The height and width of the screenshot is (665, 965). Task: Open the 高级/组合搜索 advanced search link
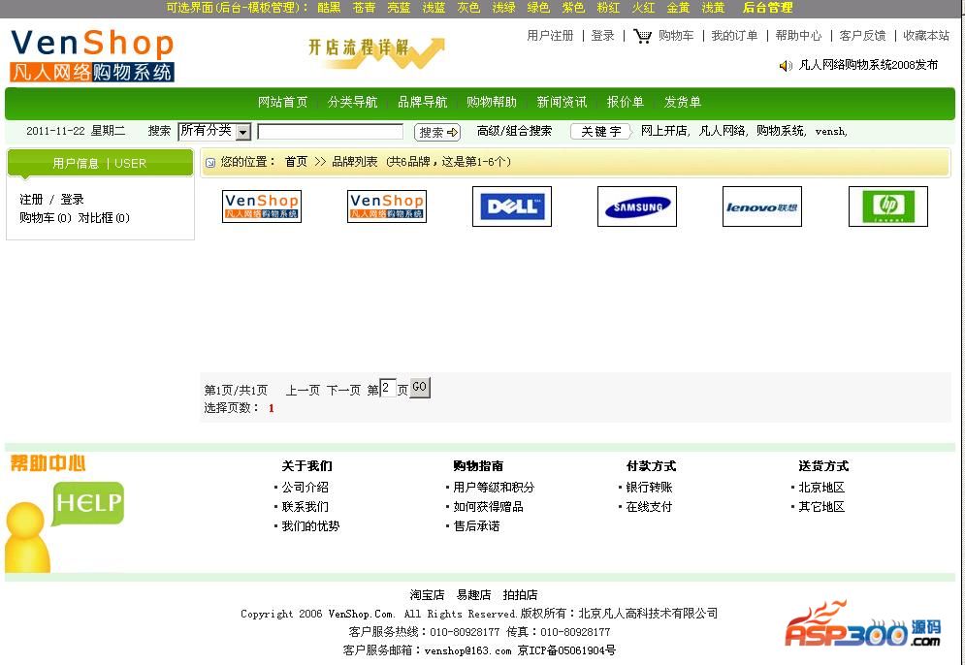point(514,131)
